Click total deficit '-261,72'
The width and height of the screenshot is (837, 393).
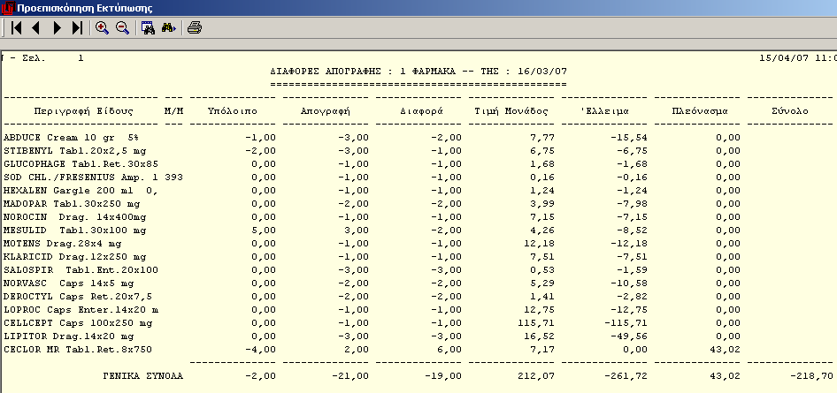click(x=626, y=376)
